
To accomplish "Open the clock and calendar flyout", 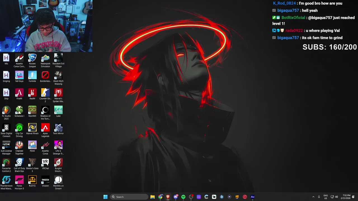I will [346, 197].
